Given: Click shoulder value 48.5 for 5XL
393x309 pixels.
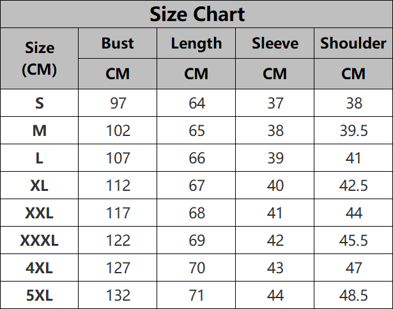Looking at the screenshot, I should [353, 296].
